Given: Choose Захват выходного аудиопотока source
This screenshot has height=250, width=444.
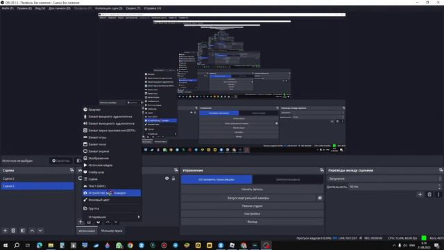Looking at the screenshot, I should 112,124.
